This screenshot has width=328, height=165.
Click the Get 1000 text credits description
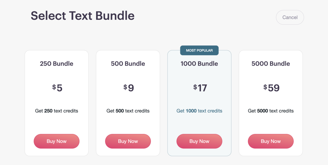click(199, 111)
